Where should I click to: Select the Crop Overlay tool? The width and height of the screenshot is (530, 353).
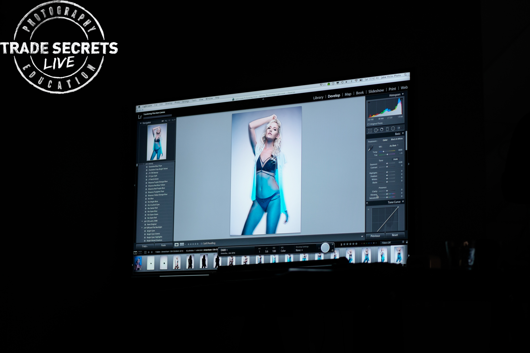point(370,131)
